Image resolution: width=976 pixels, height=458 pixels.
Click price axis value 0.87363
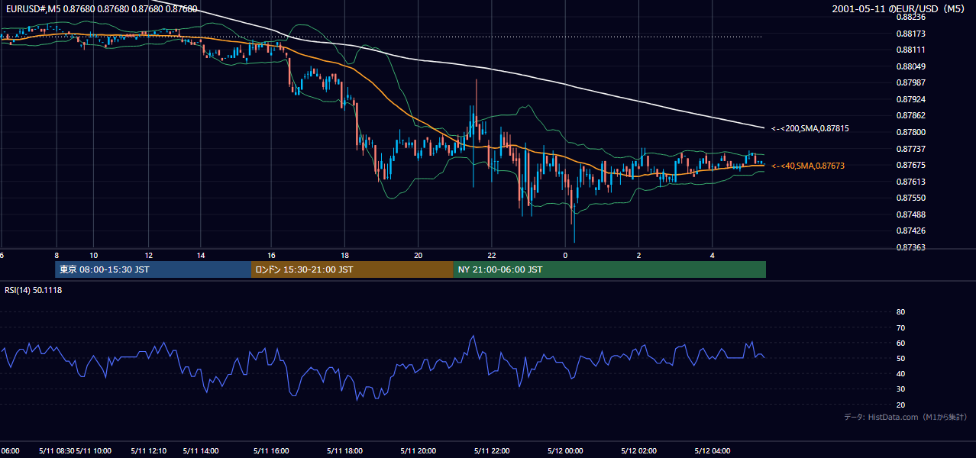(910, 247)
